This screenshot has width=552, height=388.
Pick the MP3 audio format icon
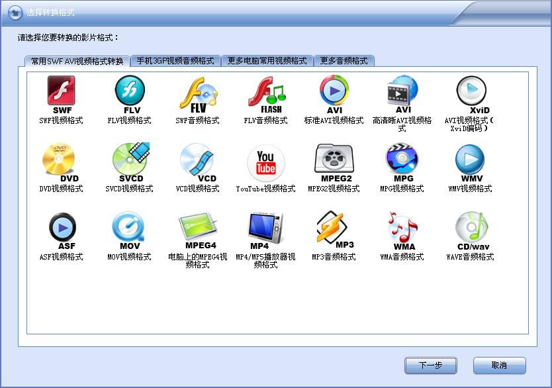click(x=335, y=230)
